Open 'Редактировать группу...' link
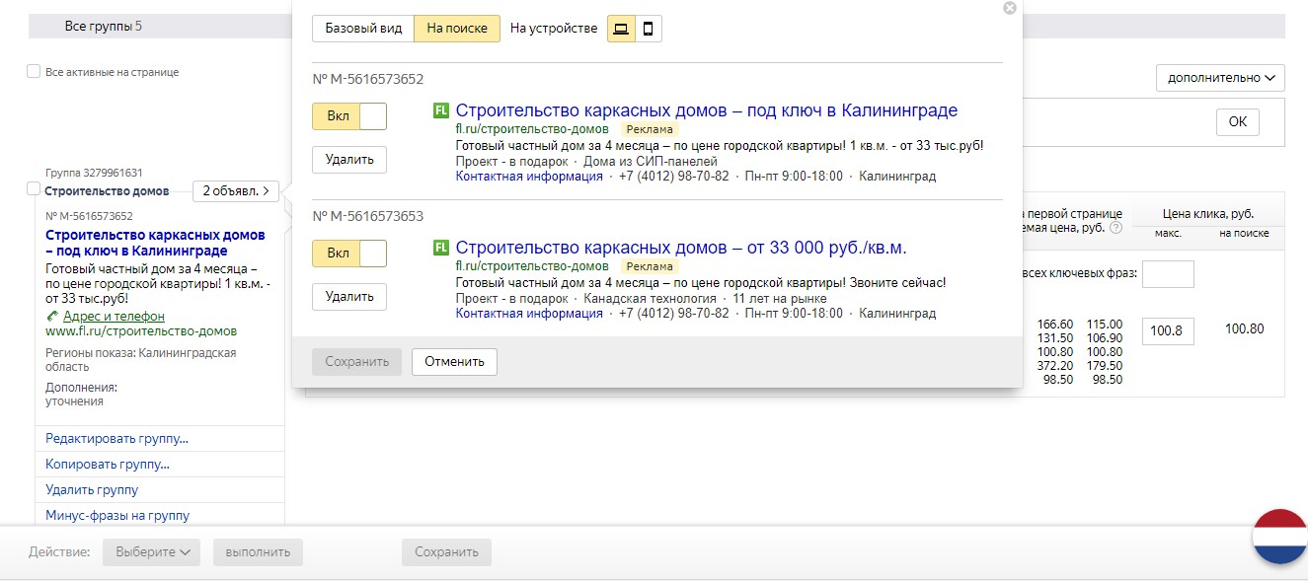This screenshot has height=581, width=1308. click(x=116, y=439)
